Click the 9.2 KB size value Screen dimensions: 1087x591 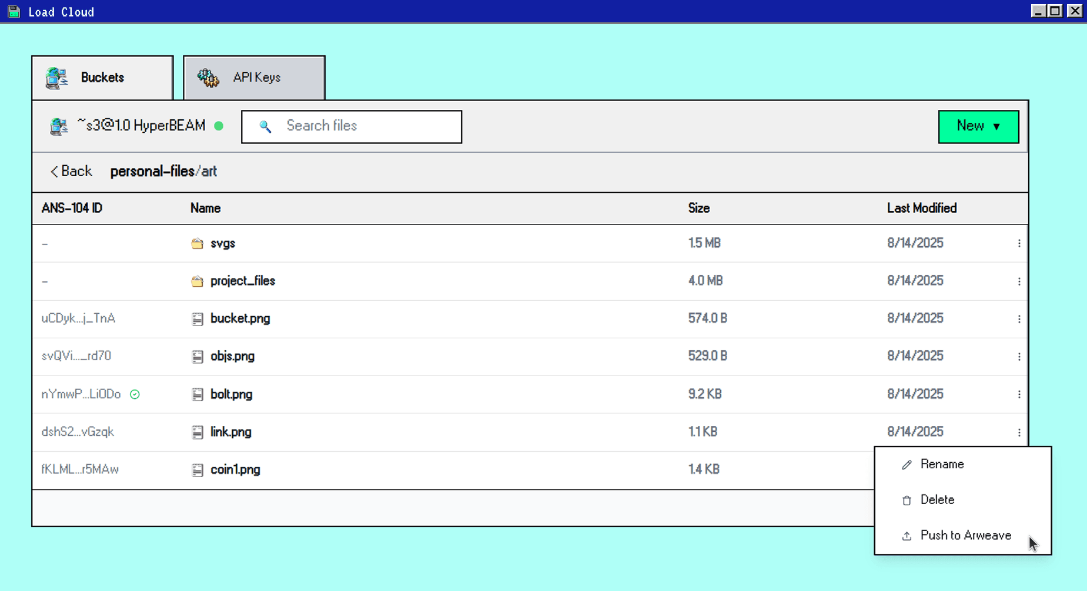point(705,394)
